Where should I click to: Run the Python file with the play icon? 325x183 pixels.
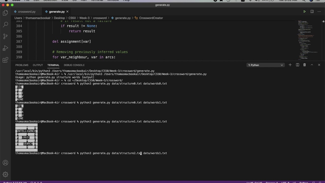[x=304, y=11]
